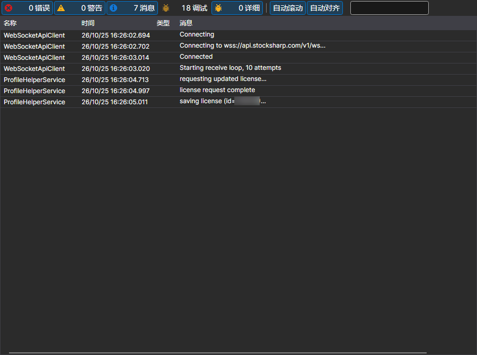Click timestamp 26/10/25 16:26:04.713

coord(115,80)
